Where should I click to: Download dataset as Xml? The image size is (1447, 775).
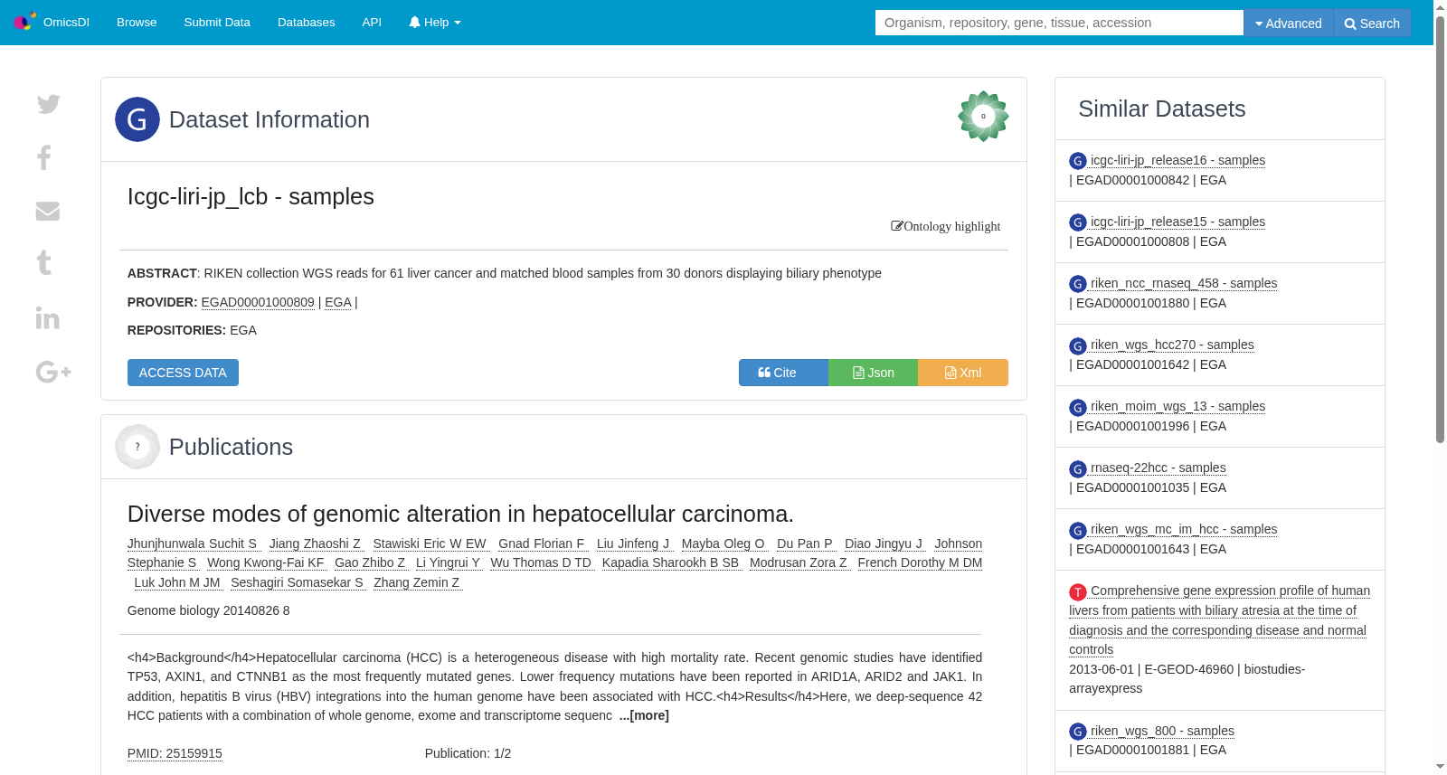click(963, 373)
